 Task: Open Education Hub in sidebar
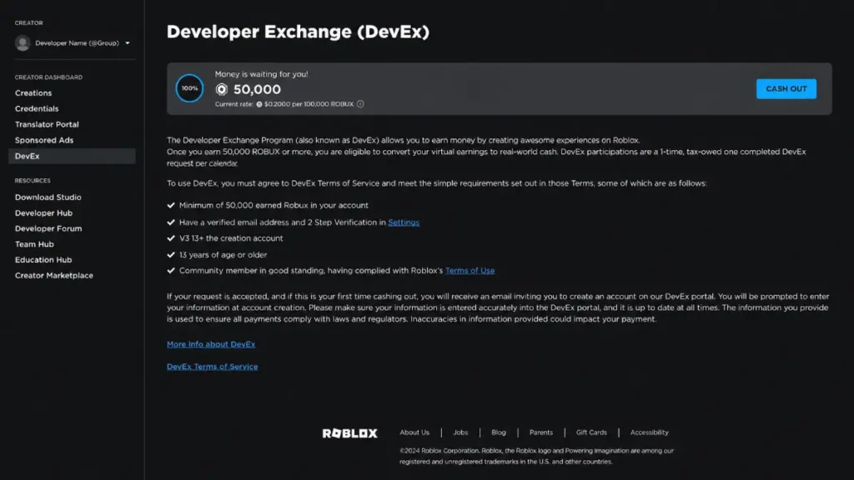click(x=43, y=260)
